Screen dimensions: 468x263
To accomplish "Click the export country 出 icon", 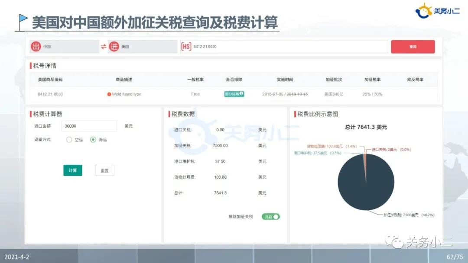I will pyautogui.click(x=36, y=46).
